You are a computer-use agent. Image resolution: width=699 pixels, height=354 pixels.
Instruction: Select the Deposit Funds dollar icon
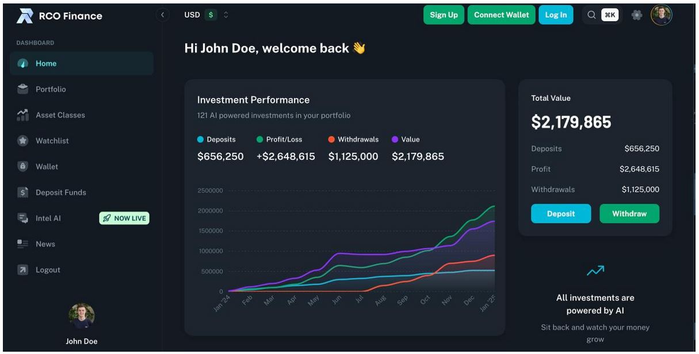23,193
